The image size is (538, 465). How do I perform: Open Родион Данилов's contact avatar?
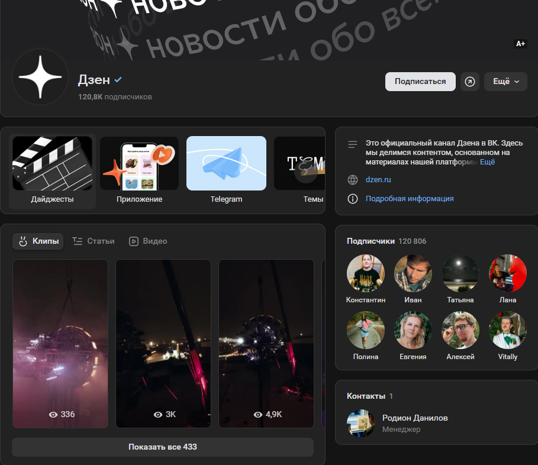click(361, 424)
